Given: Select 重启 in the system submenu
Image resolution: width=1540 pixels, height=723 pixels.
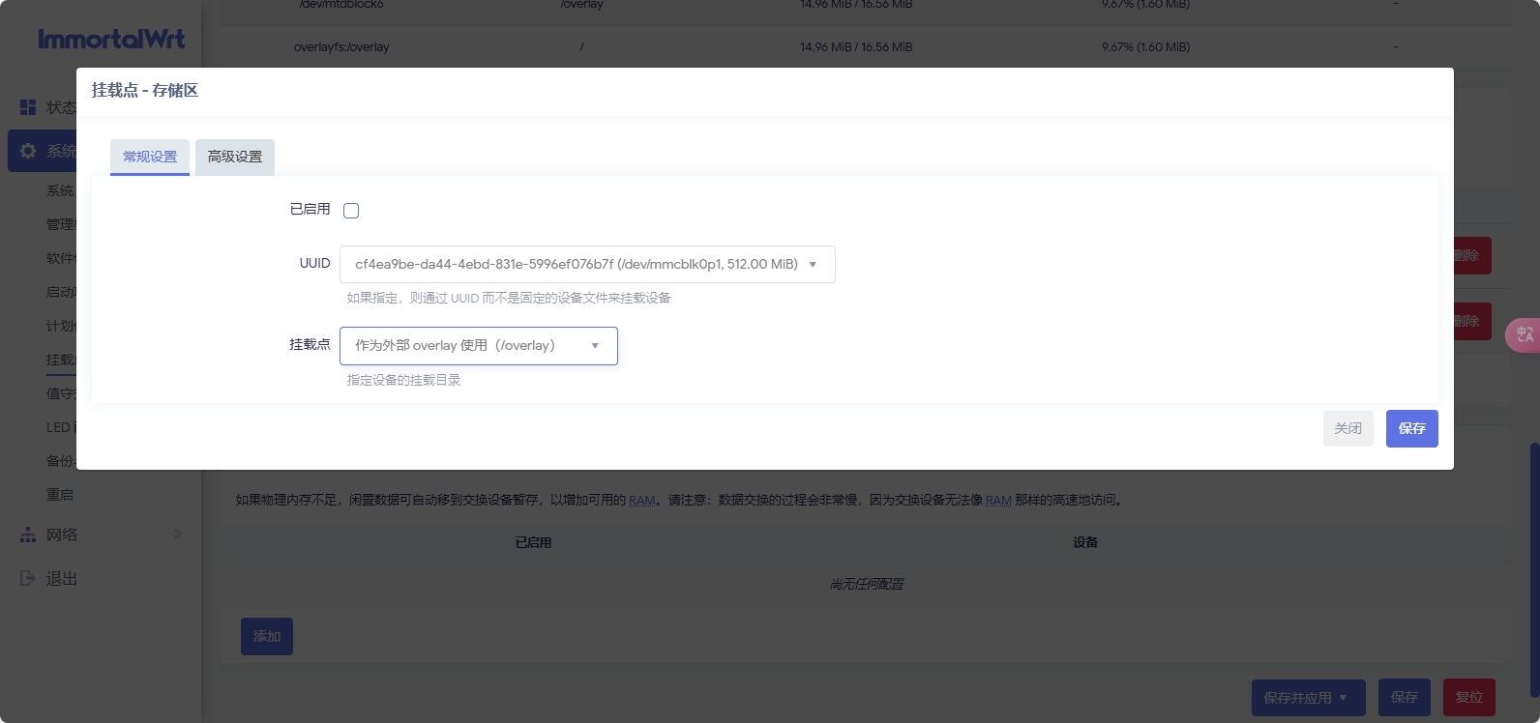Looking at the screenshot, I should click(x=60, y=495).
